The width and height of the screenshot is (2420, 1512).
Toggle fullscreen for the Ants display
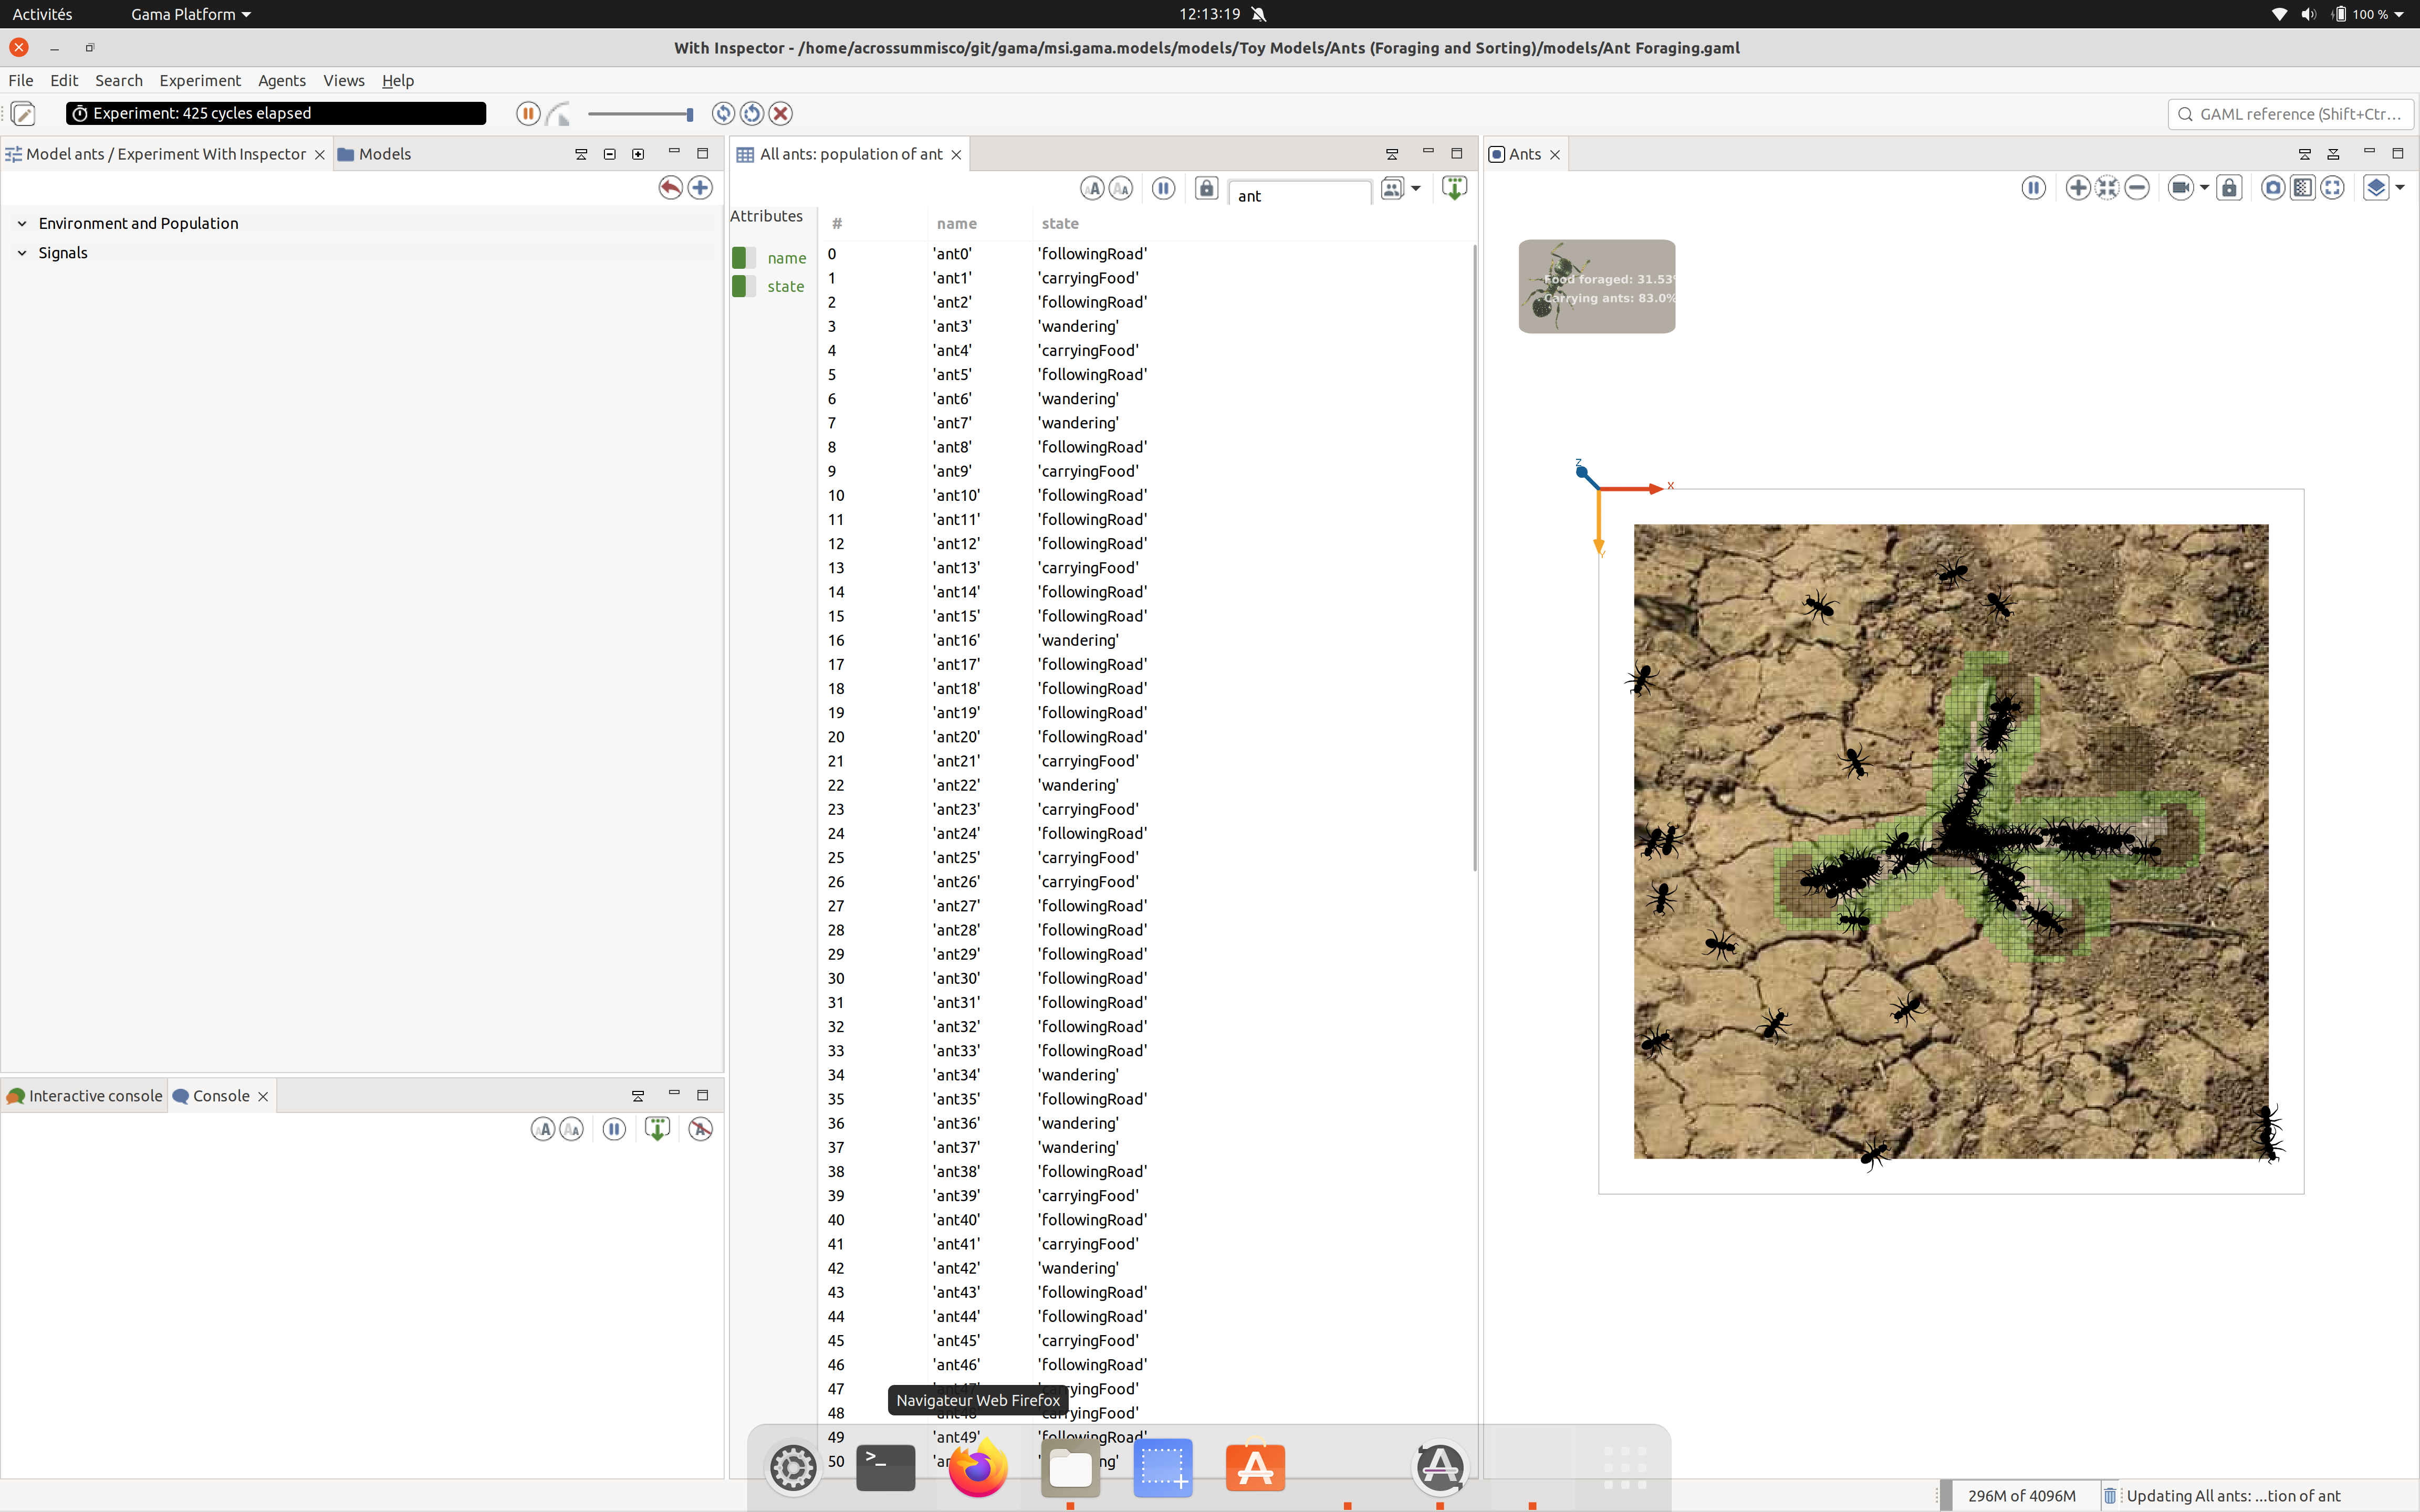point(2332,188)
